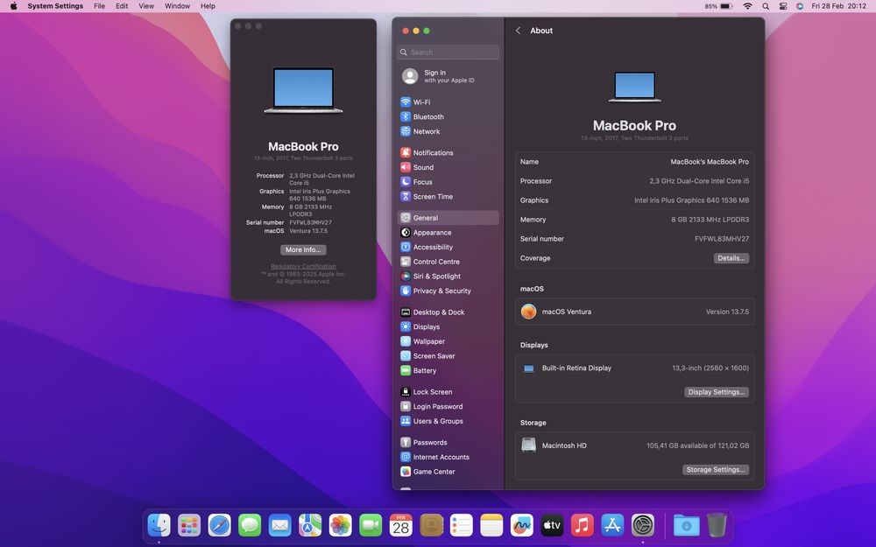Open Control Centre in menu bar
Viewport: 876px width, 547px height.
[x=783, y=6]
